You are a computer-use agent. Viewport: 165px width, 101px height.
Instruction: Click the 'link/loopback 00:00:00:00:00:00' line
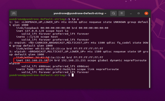[x=62, y=28]
